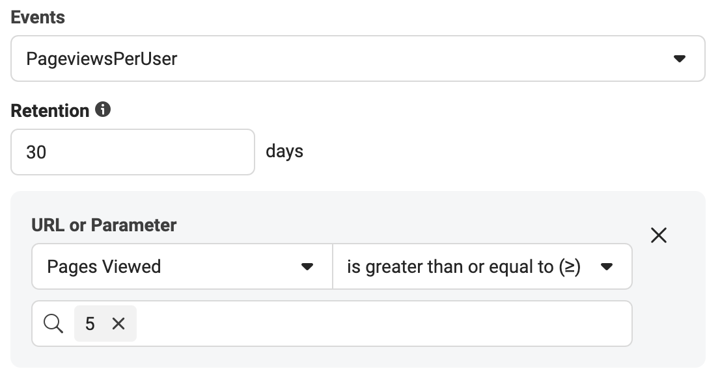Viewport: 720px width, 382px height.
Task: Open the greater than or equal operator dropdown
Action: pyautogui.click(x=482, y=267)
